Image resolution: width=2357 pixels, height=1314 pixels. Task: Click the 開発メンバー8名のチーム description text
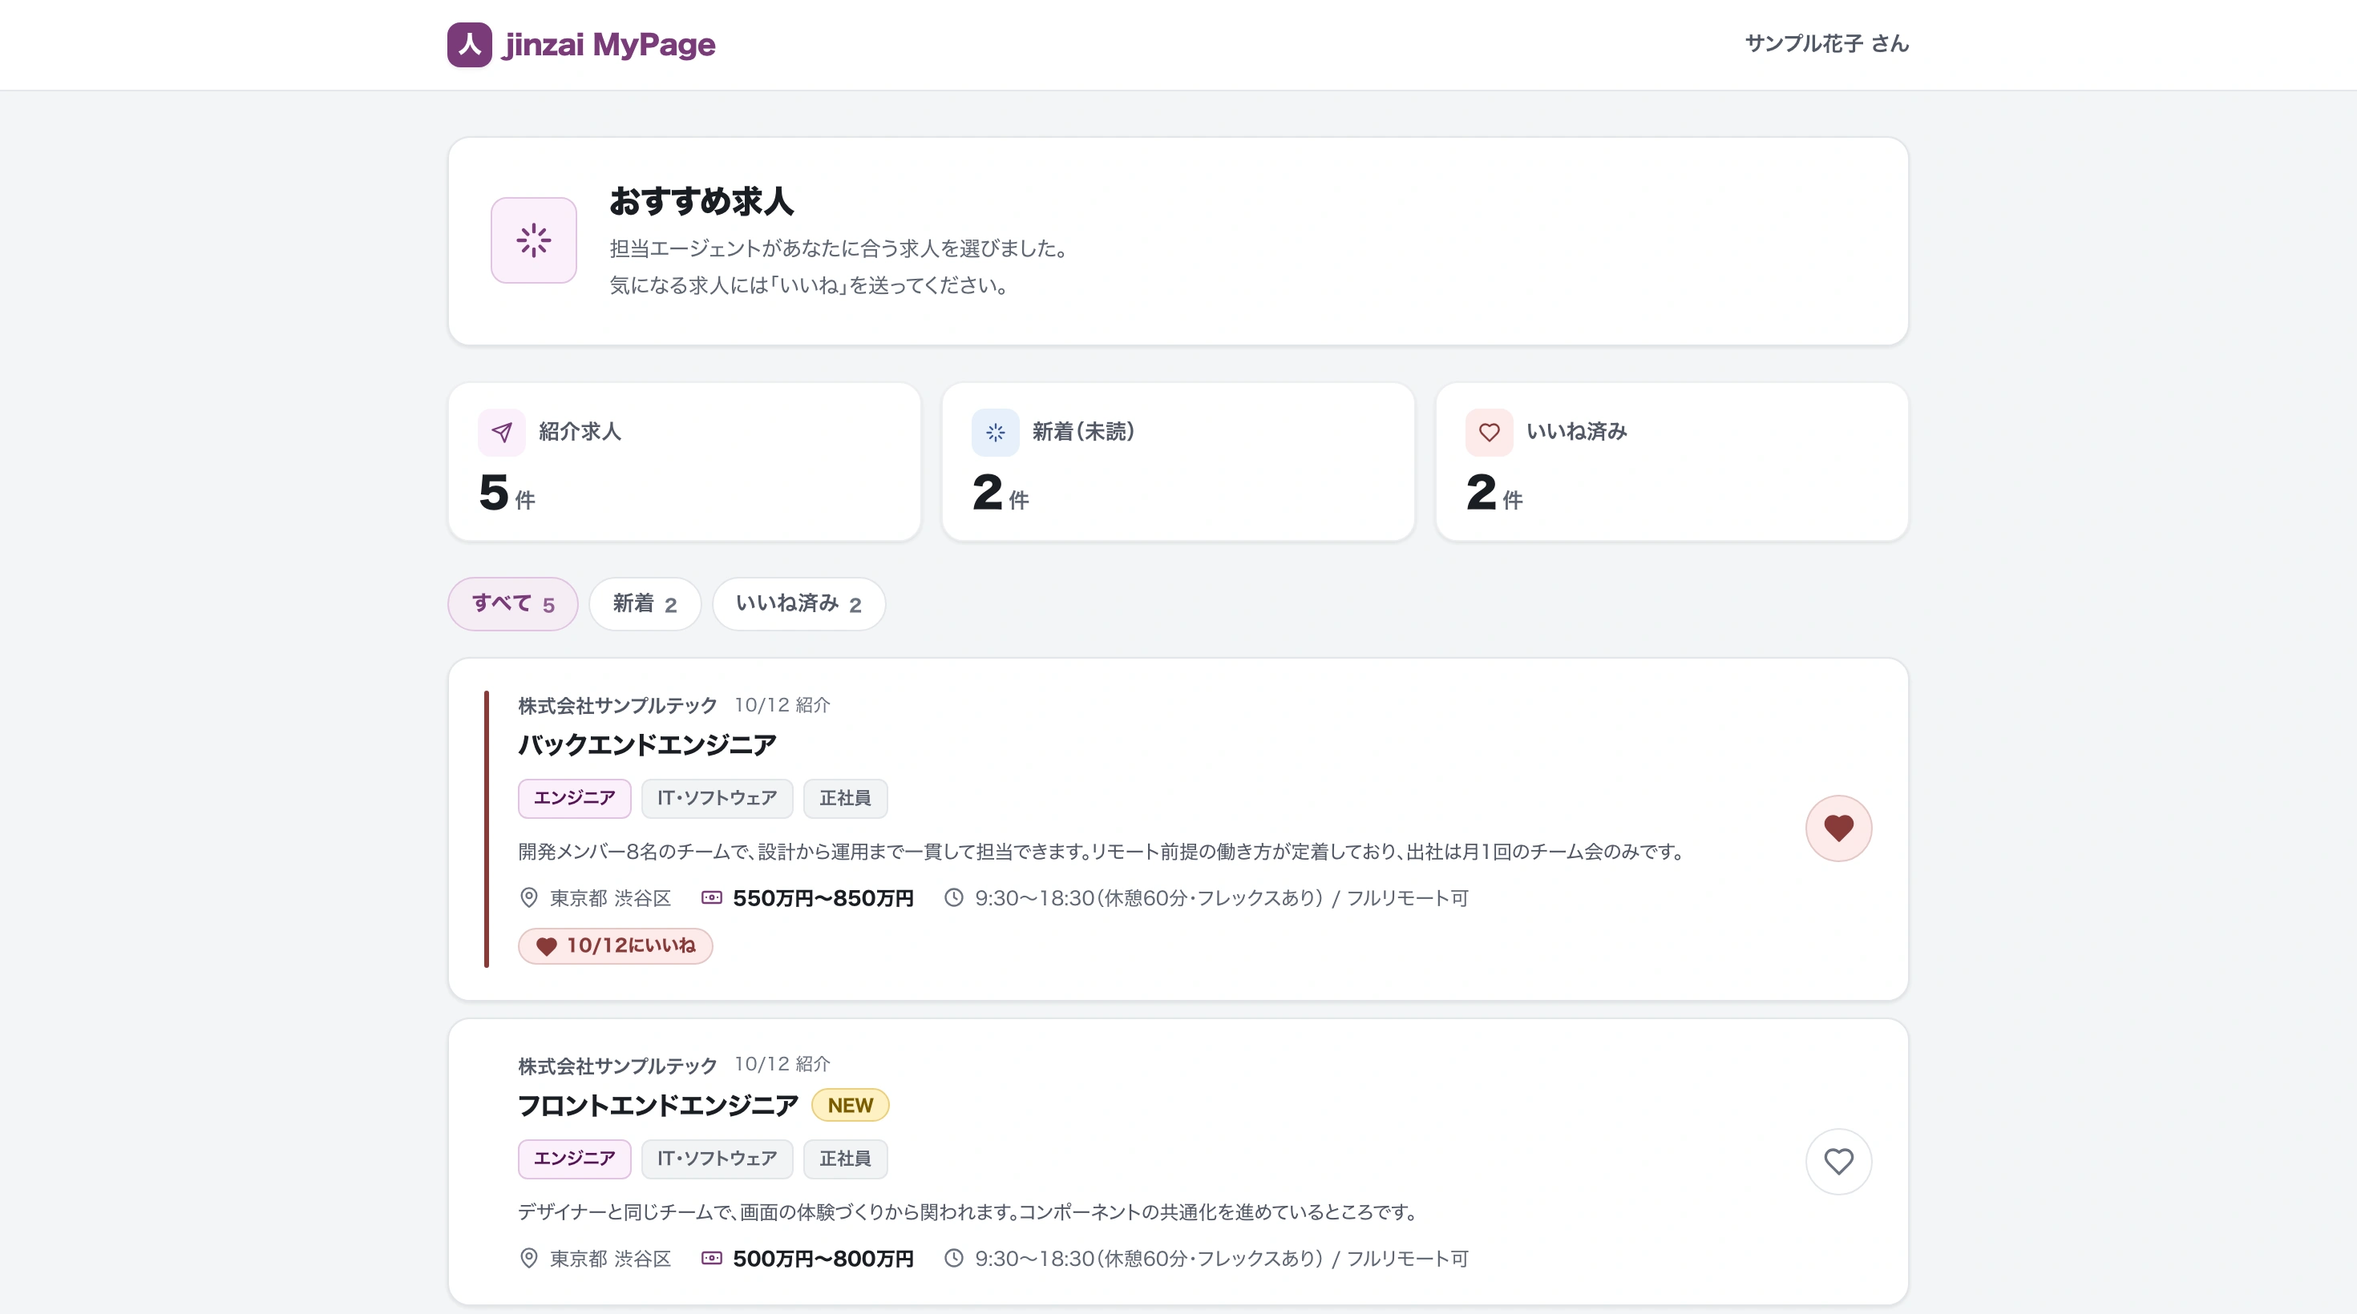1102,852
